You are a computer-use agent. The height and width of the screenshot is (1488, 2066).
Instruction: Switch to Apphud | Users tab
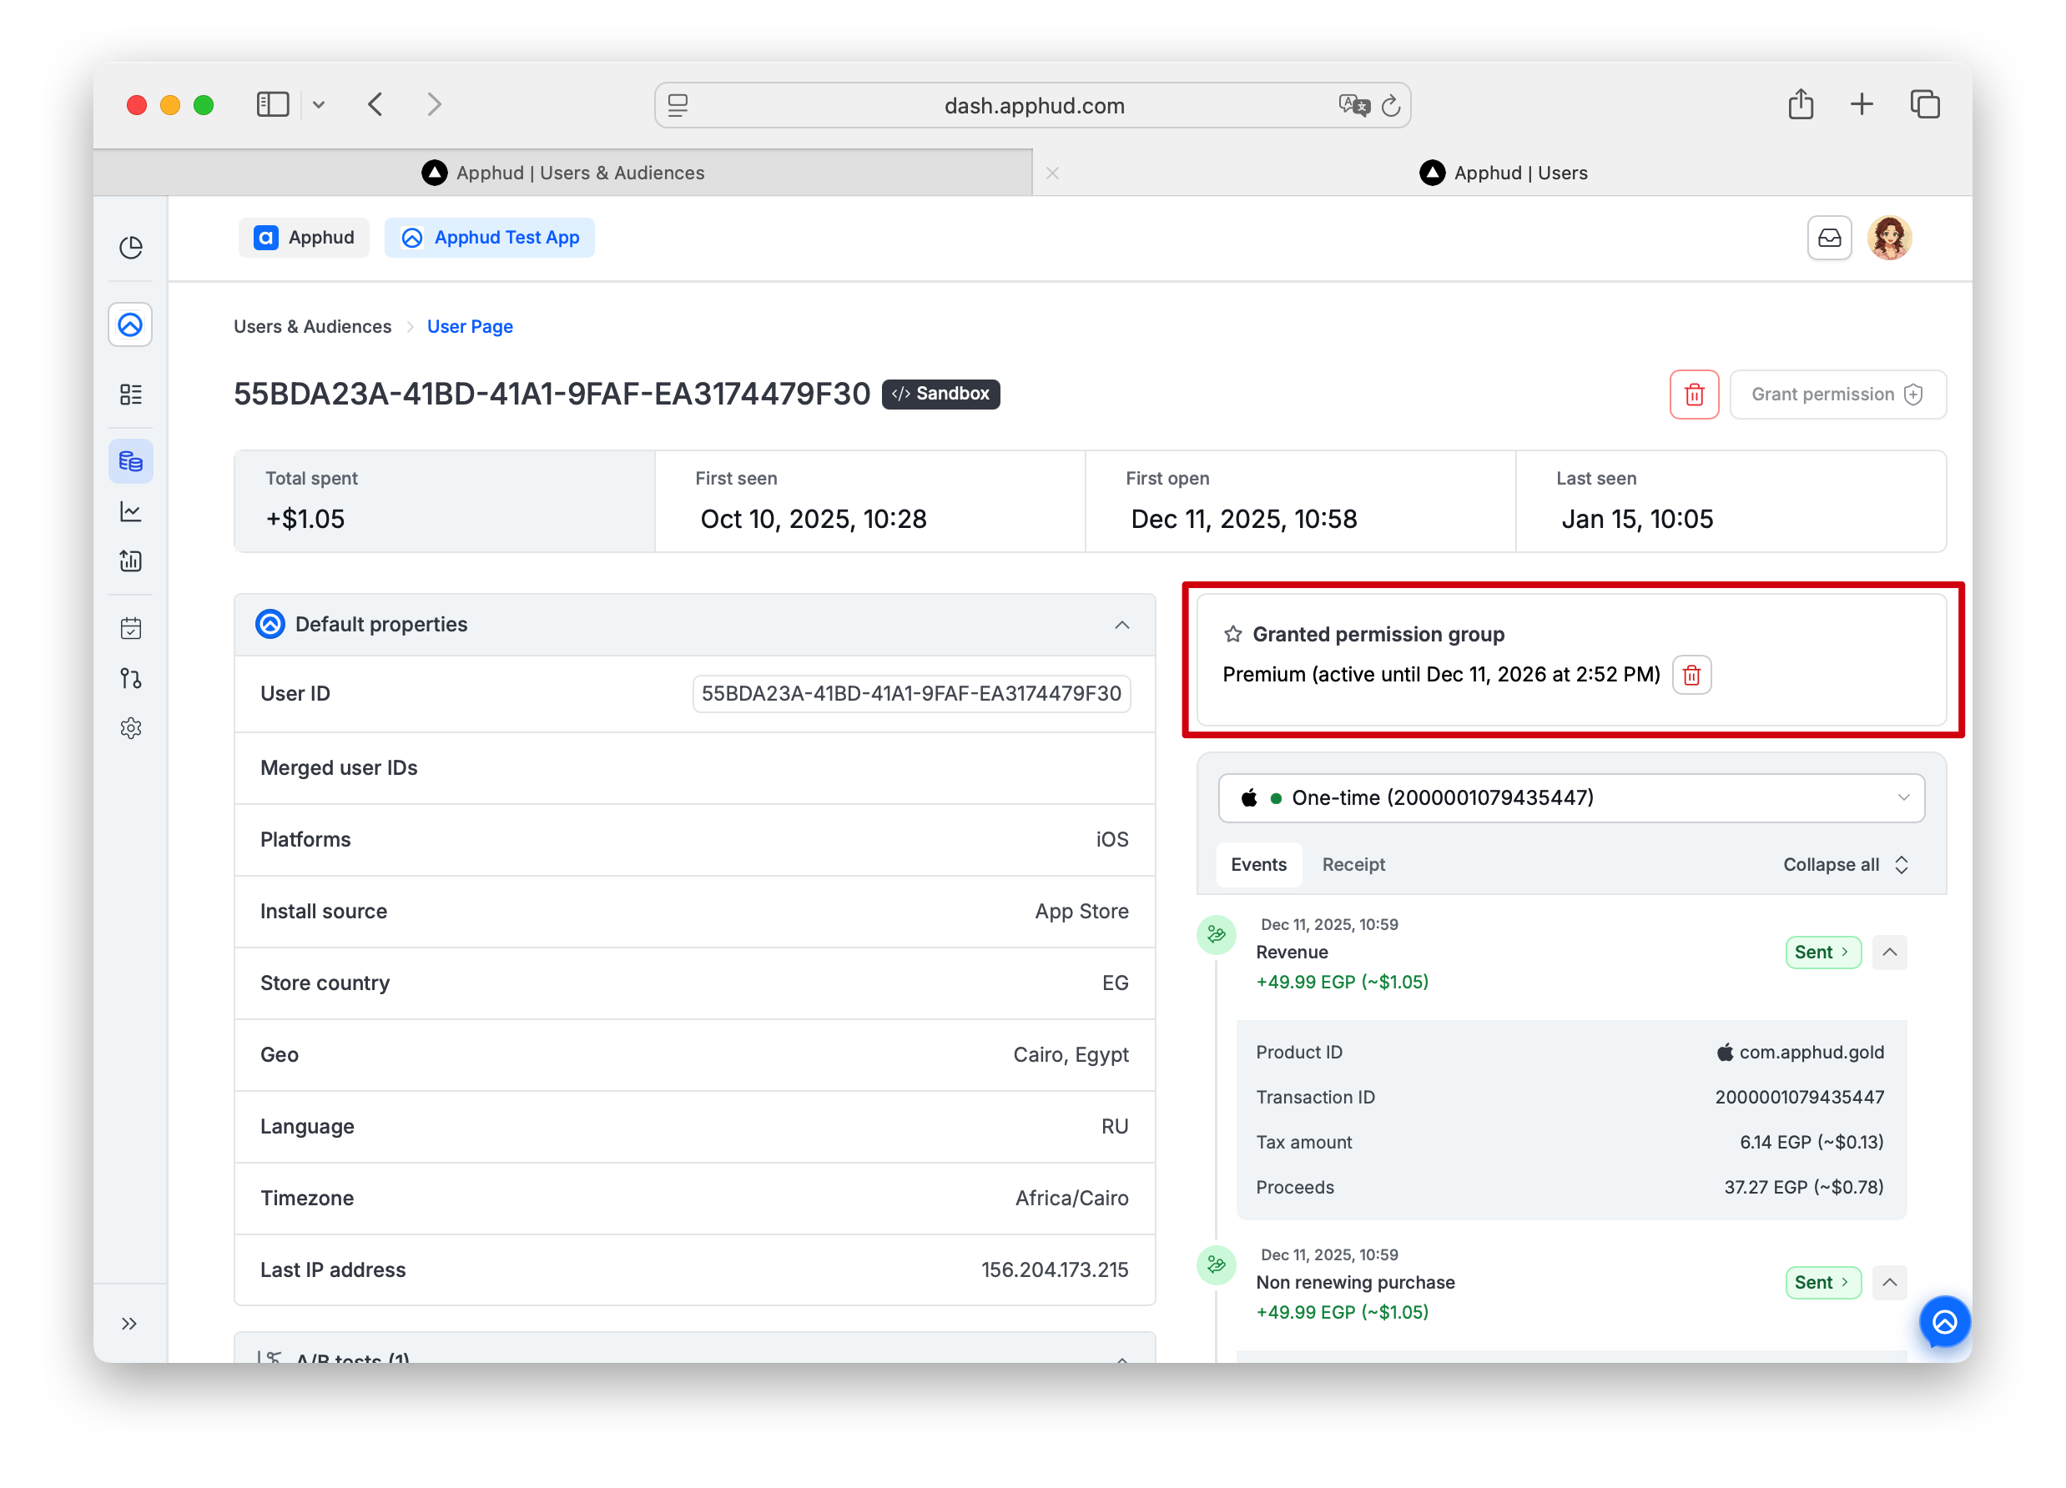(1503, 173)
